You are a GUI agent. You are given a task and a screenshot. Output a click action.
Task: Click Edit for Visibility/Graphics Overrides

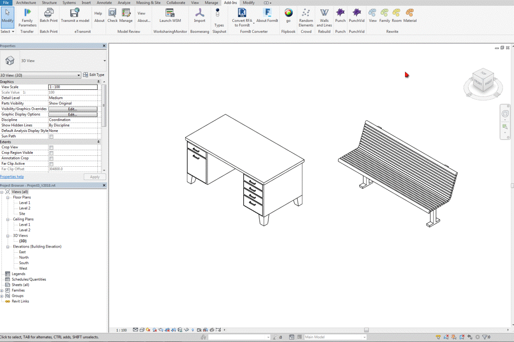coord(72,109)
